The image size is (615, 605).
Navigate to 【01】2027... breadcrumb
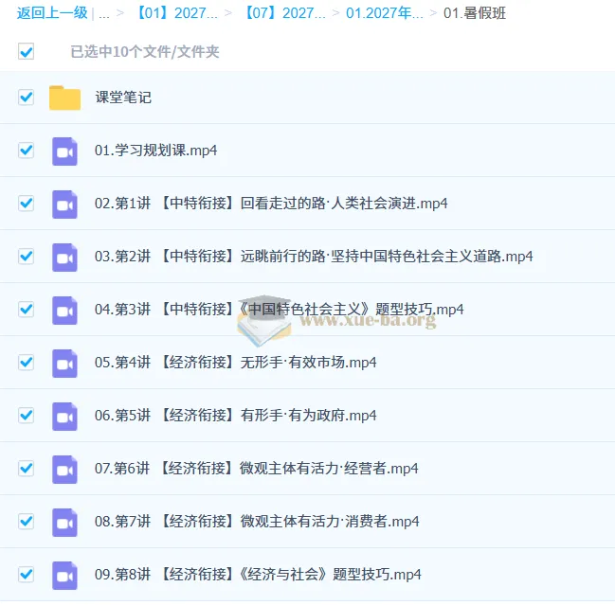coord(176,13)
